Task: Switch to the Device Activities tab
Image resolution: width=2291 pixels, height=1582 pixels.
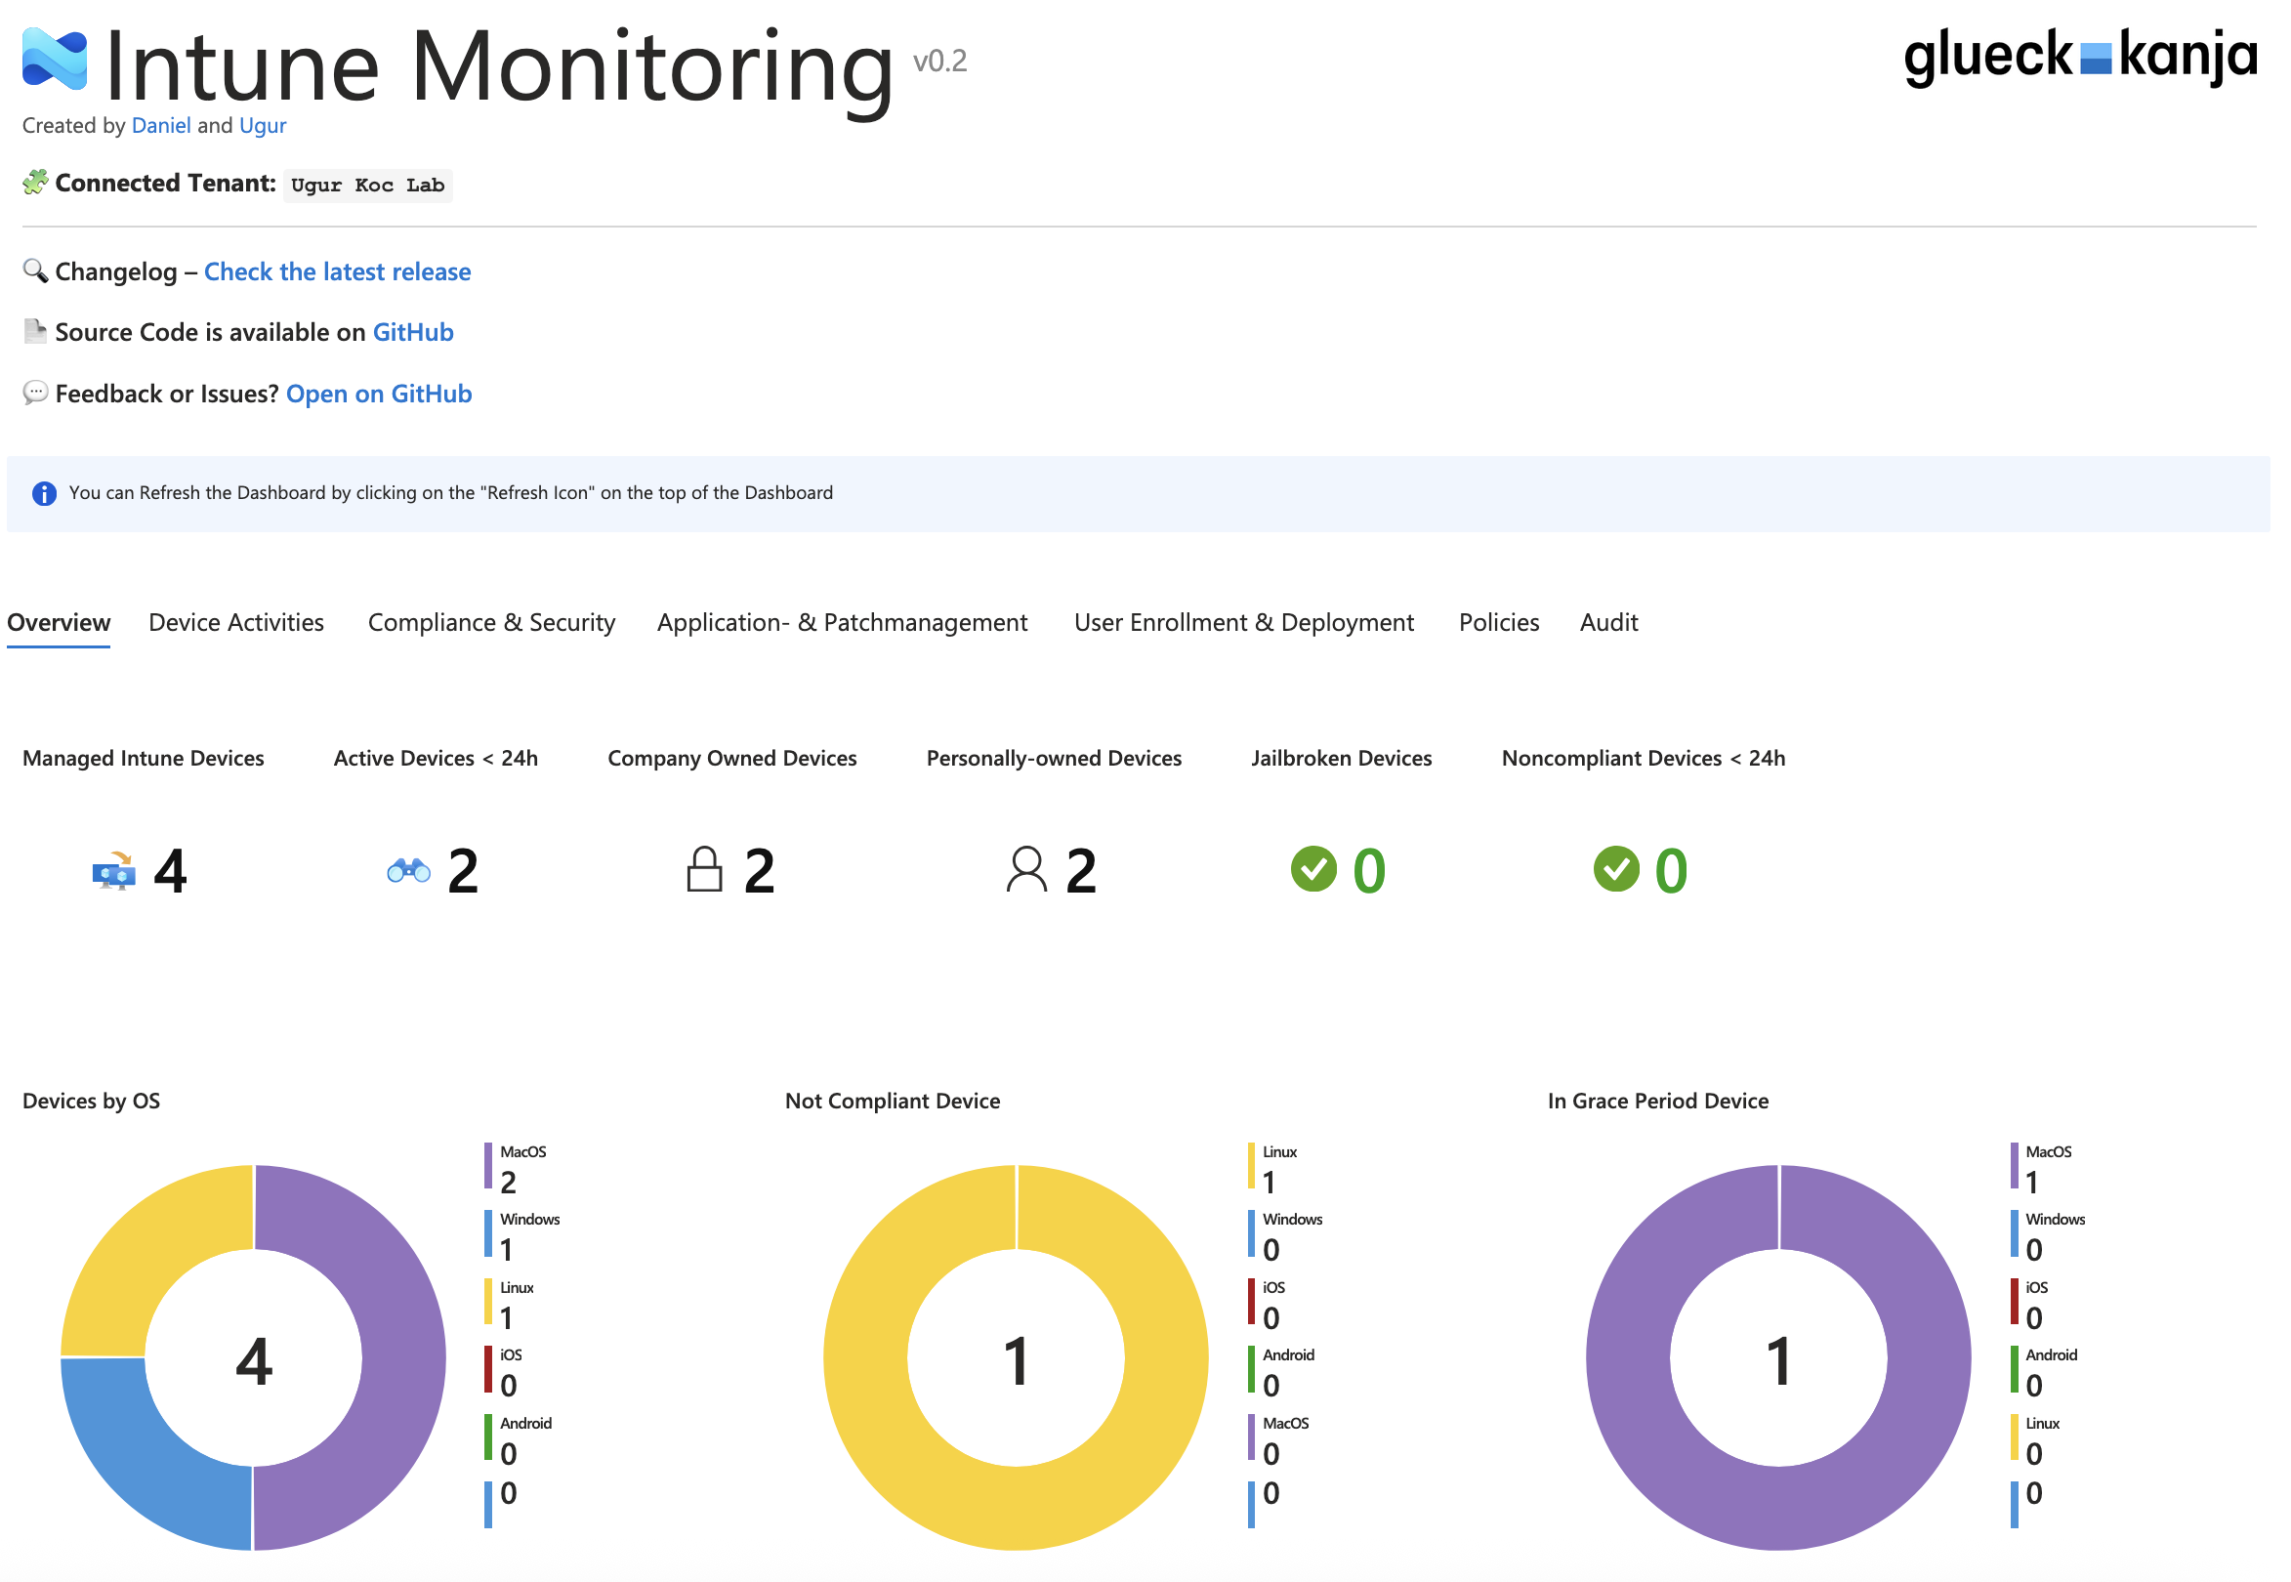Action: click(x=235, y=622)
